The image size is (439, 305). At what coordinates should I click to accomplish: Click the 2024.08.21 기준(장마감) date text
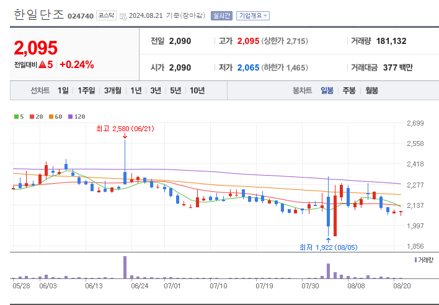pos(167,15)
